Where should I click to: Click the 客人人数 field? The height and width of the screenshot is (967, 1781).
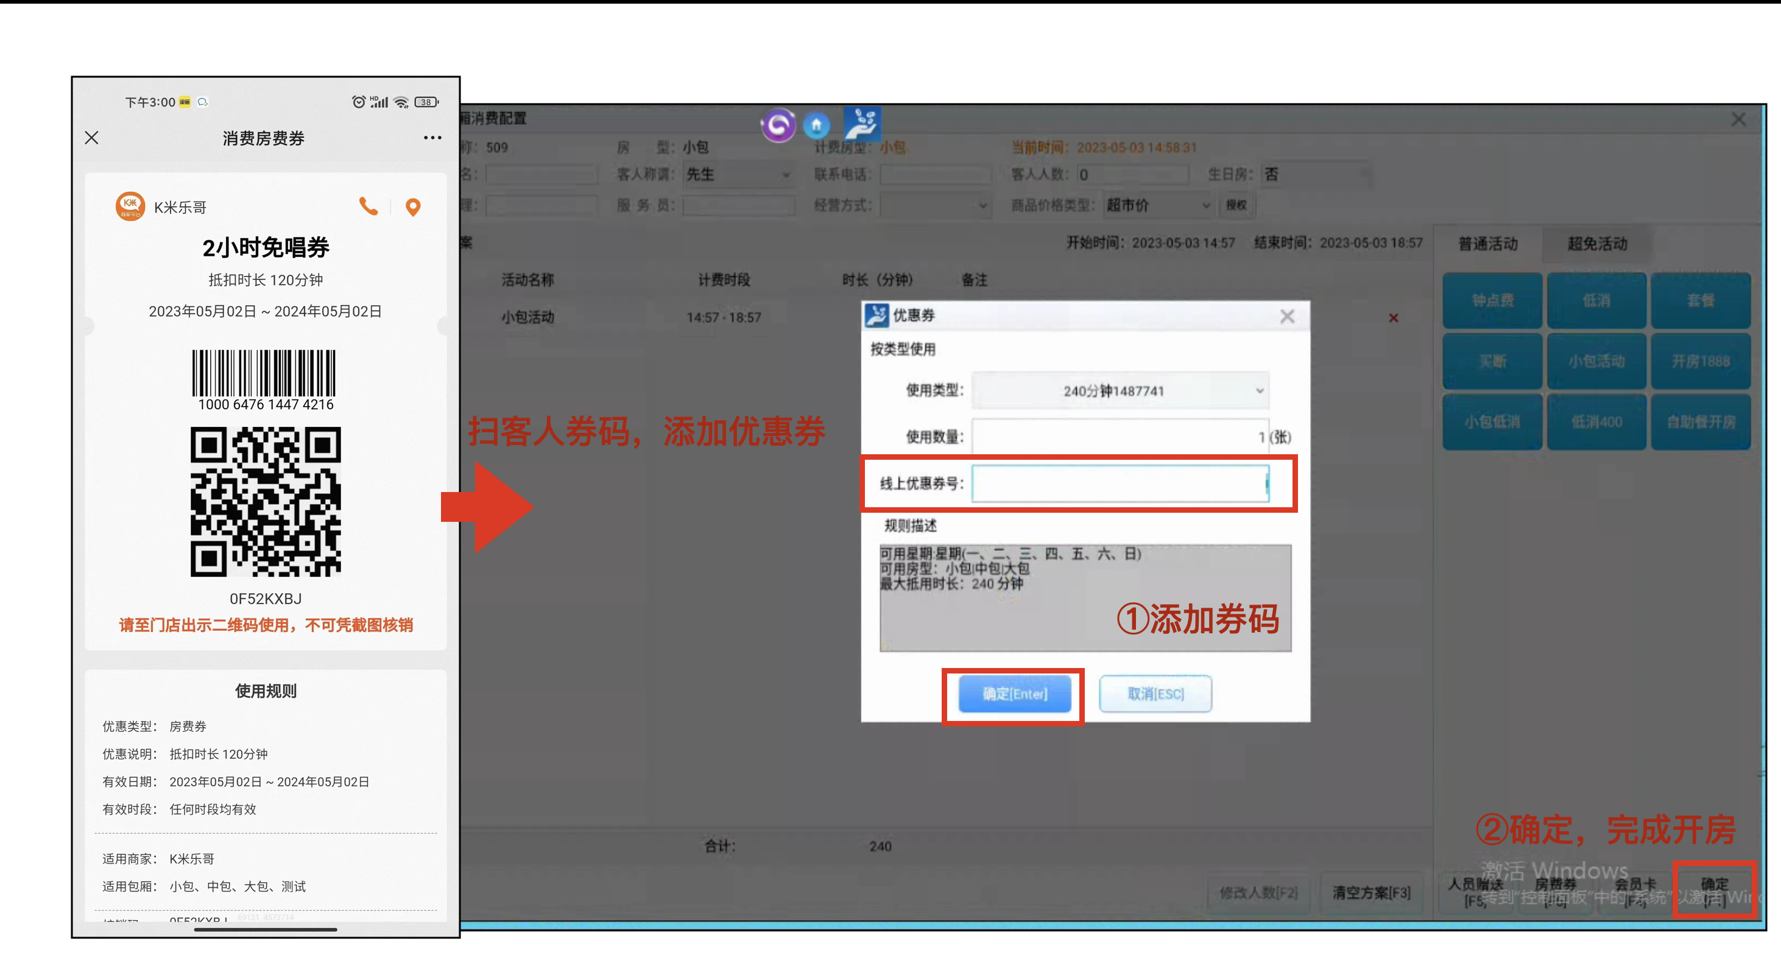pos(1133,174)
